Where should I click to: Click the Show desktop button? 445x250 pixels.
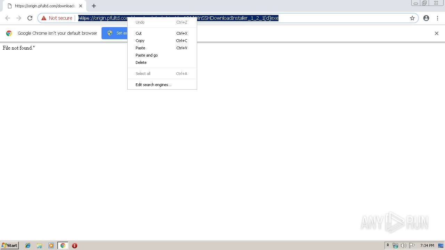pos(441,245)
